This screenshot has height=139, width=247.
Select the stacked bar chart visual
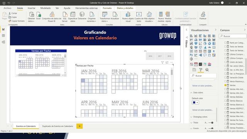191,36
